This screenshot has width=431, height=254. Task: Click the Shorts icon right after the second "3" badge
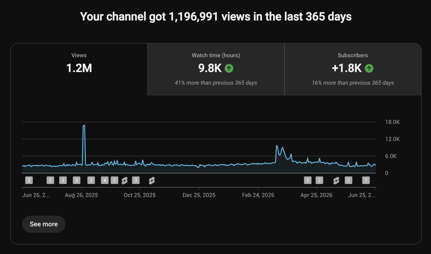coord(152,180)
